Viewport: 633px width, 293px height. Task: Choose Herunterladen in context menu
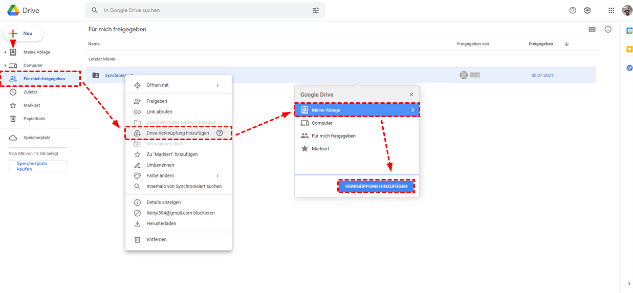tap(179, 224)
